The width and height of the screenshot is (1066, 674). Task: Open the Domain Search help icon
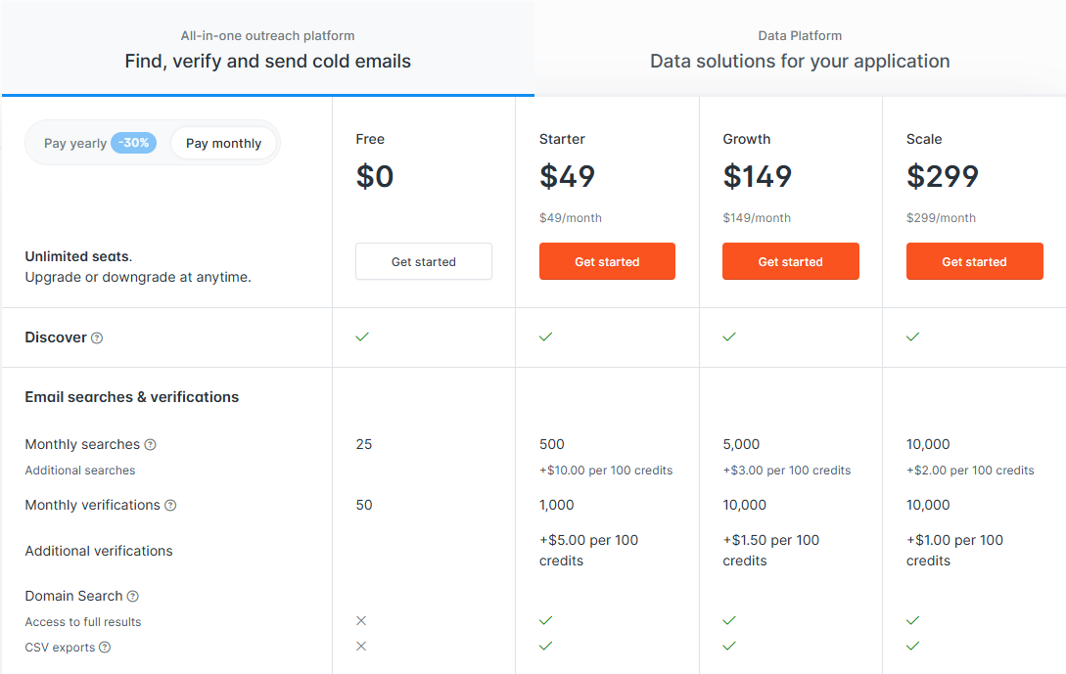(x=133, y=597)
